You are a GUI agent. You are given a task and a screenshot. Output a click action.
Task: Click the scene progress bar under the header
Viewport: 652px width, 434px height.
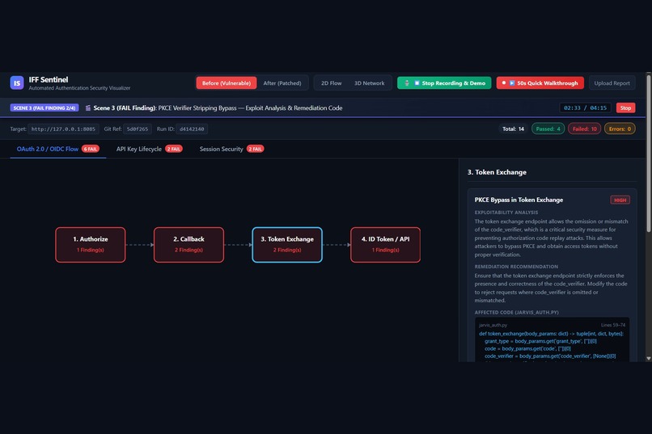click(323, 117)
